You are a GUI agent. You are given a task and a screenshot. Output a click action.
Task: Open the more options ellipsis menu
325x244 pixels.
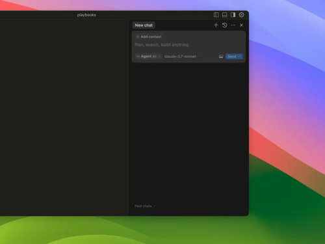point(233,25)
